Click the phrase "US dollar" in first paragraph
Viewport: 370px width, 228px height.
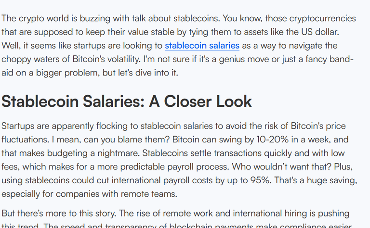coord(320,32)
